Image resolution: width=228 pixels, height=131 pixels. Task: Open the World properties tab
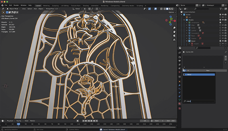180,72
